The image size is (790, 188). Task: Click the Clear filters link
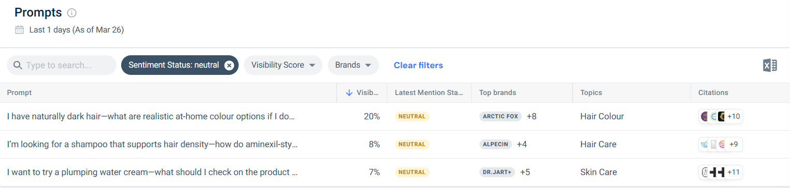418,65
